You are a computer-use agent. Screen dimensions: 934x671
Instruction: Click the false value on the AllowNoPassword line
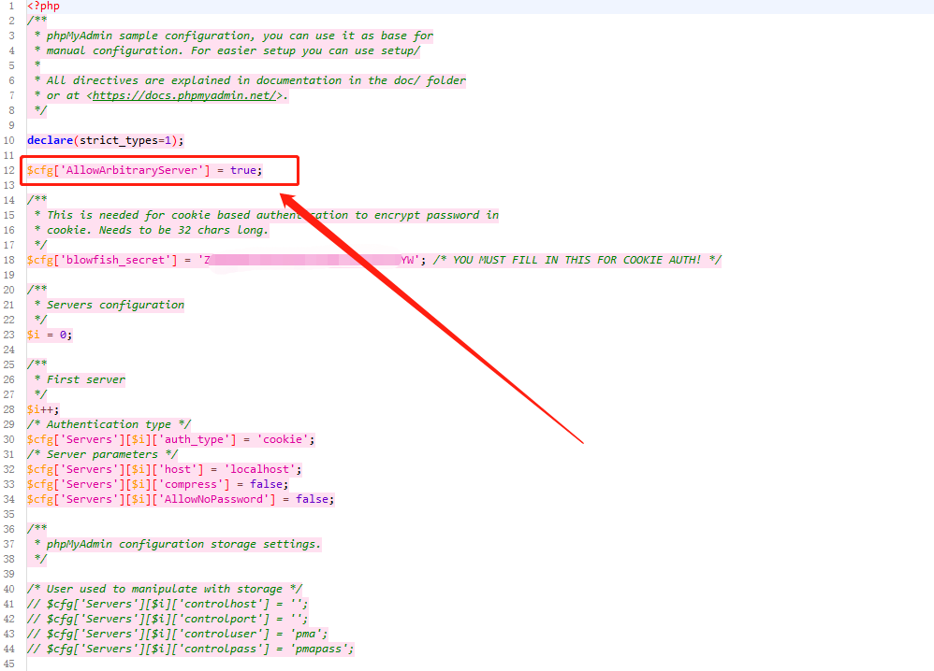pos(313,499)
